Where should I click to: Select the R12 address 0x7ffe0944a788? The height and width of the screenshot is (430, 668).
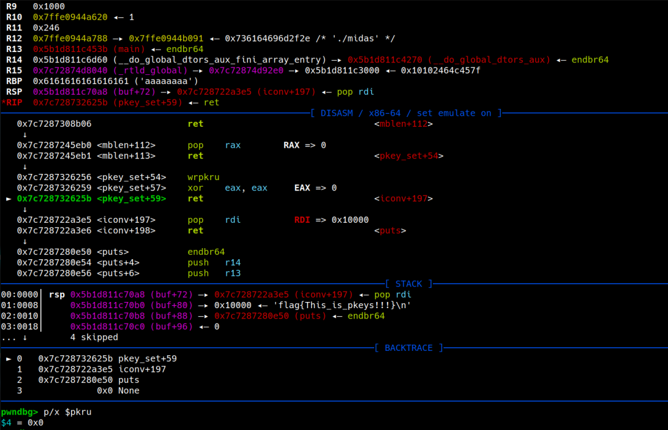coord(71,38)
